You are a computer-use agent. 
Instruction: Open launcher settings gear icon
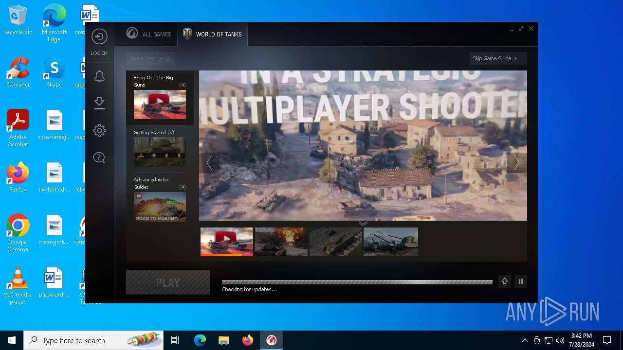pyautogui.click(x=99, y=130)
